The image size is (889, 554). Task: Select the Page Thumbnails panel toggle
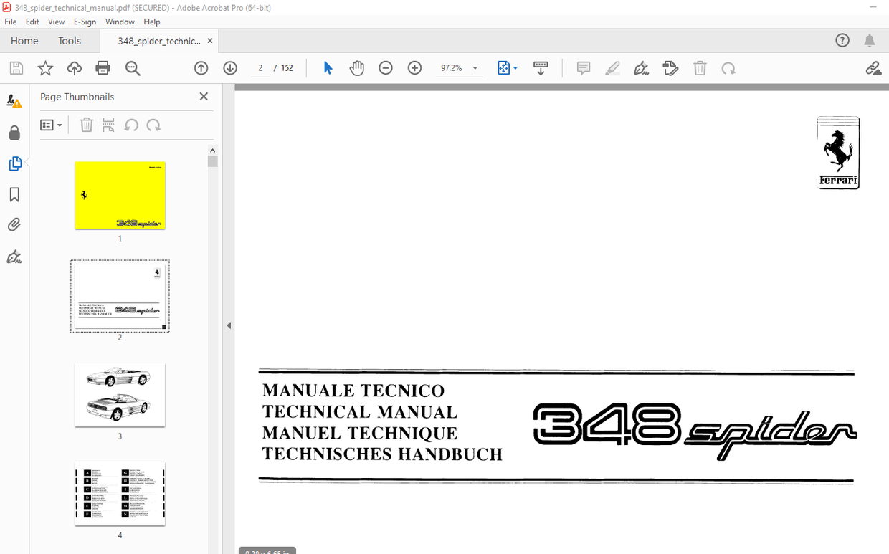pos(14,163)
